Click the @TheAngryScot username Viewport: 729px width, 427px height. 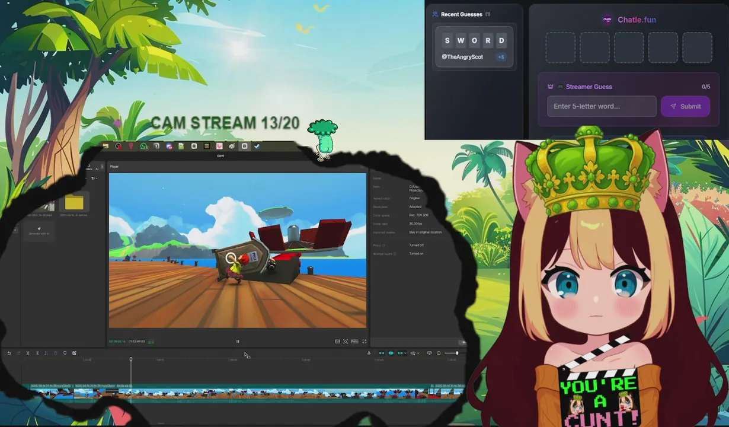point(462,57)
